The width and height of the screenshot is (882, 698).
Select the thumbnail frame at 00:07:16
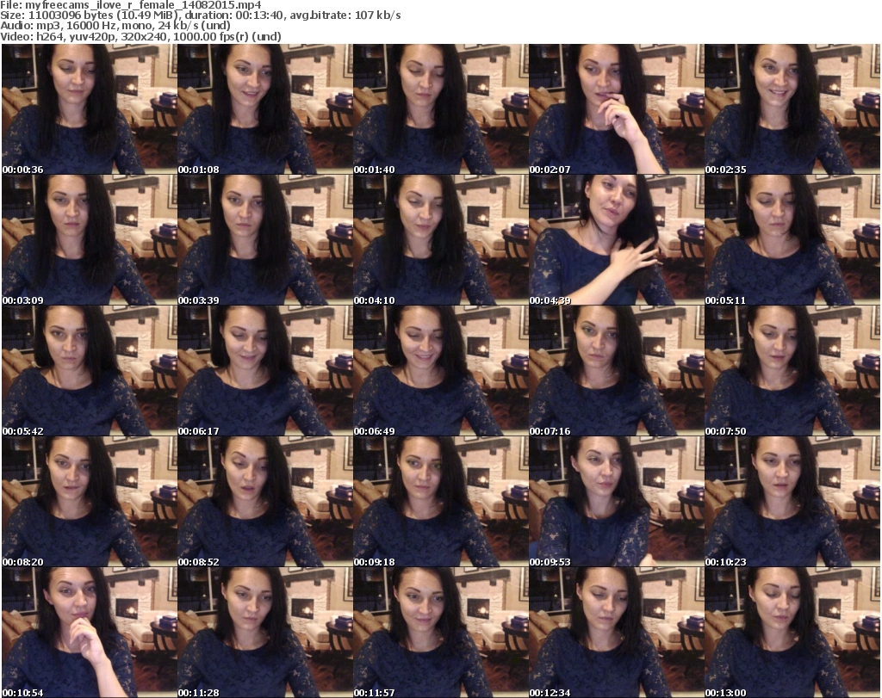[x=616, y=371]
